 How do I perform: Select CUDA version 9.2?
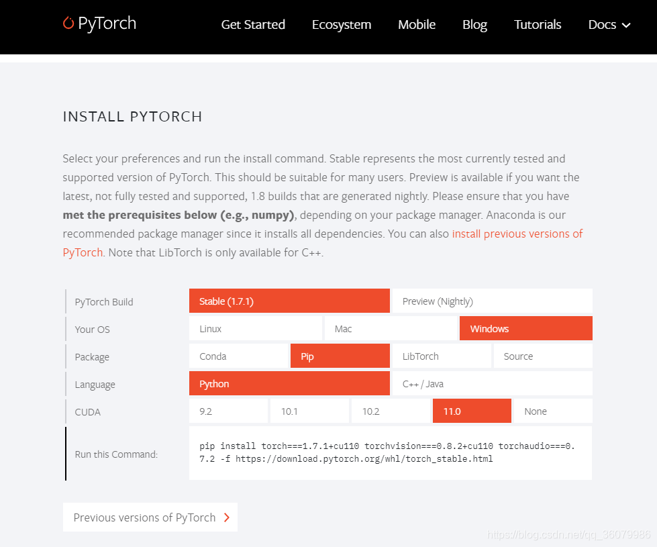pyautogui.click(x=228, y=411)
